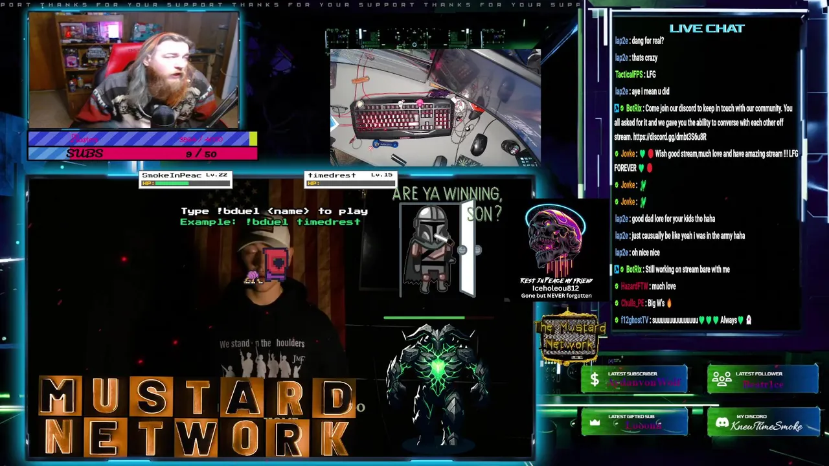829x466 pixels.
Task: Click the Iceholeou812 memorial name
Action: [x=556, y=288]
